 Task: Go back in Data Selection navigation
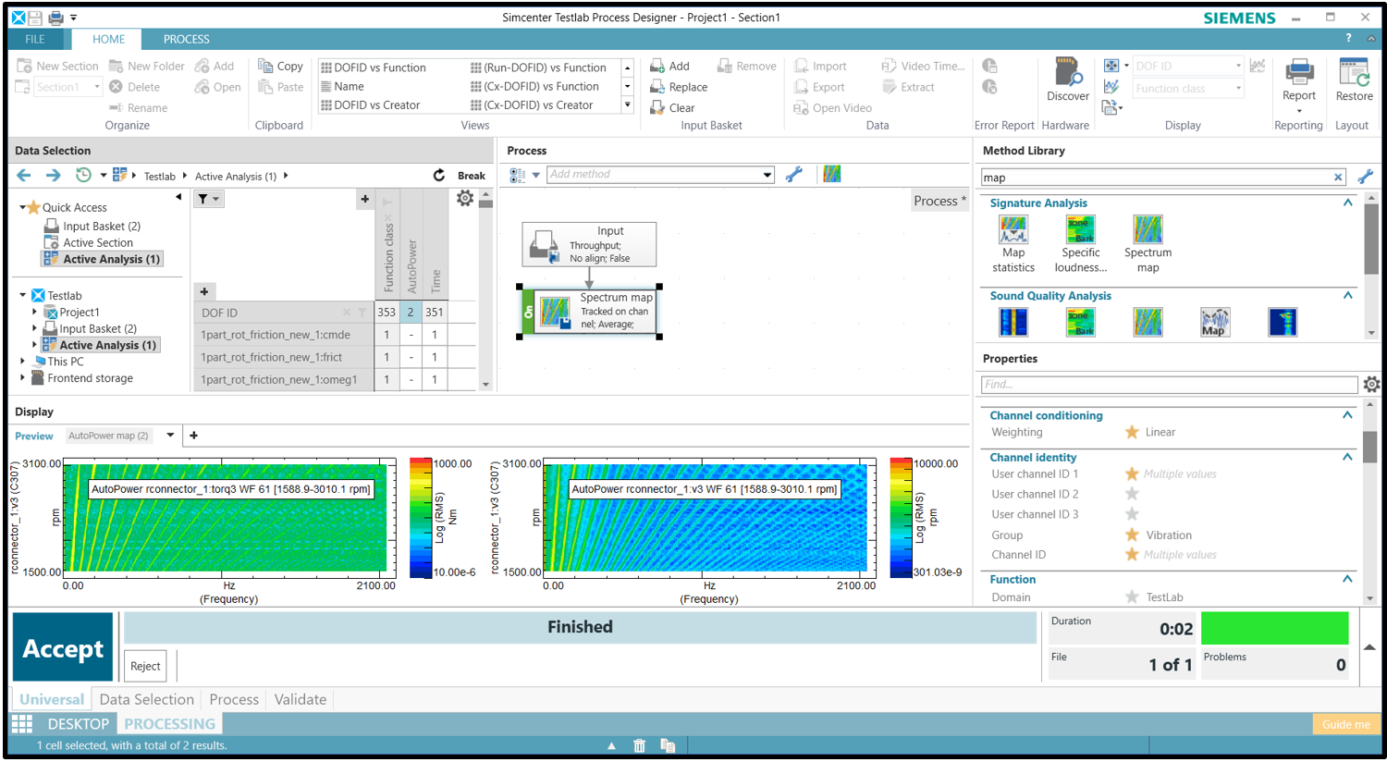pos(24,176)
